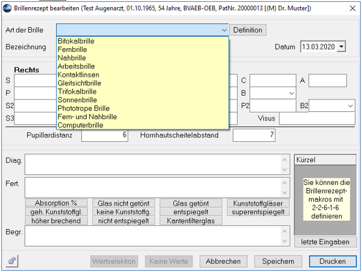Image resolution: width=362 pixels, height=272 pixels.
Task: Click the C input field on the right
Action: pos(273,80)
